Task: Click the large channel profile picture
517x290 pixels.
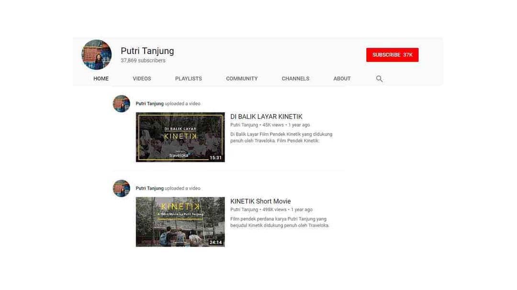Action: [97, 55]
